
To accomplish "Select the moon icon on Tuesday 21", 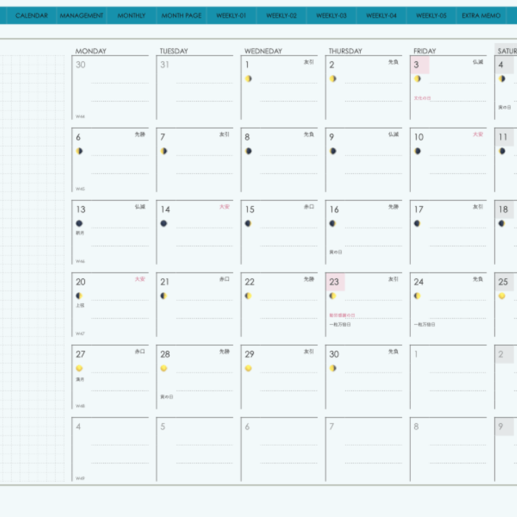I will coord(164,296).
